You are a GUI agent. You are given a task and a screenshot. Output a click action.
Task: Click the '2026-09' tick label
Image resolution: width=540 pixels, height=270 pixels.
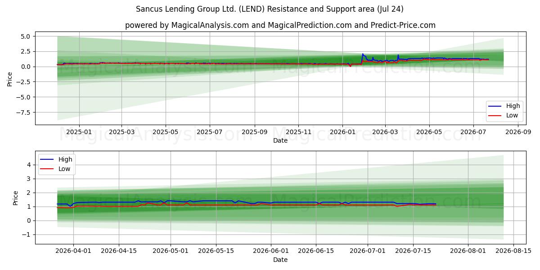518,132
